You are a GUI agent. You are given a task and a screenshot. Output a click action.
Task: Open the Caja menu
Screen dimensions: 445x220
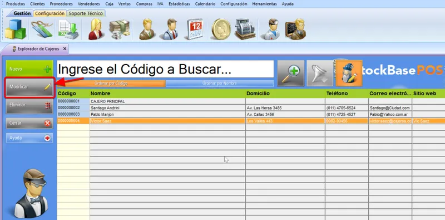click(x=109, y=4)
